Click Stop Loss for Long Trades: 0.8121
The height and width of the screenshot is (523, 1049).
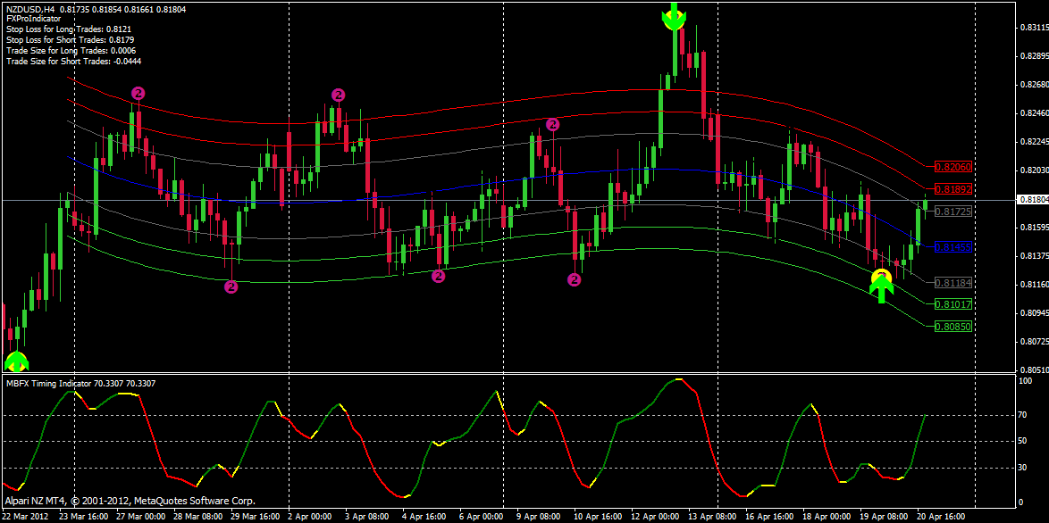(68, 29)
